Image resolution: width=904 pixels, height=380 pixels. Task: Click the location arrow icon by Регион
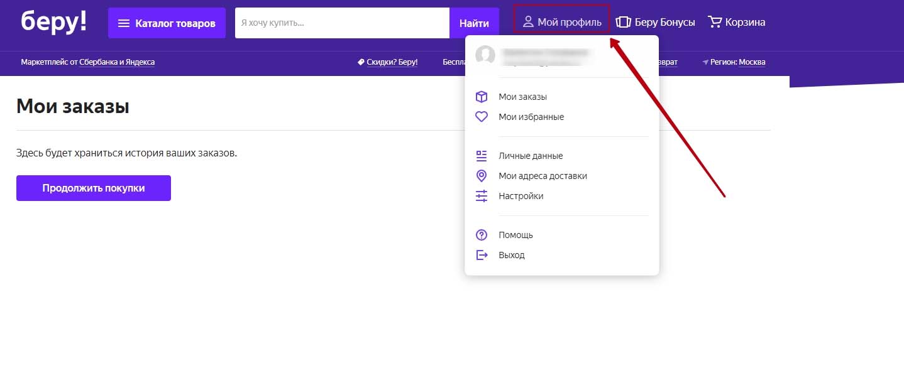(x=705, y=62)
